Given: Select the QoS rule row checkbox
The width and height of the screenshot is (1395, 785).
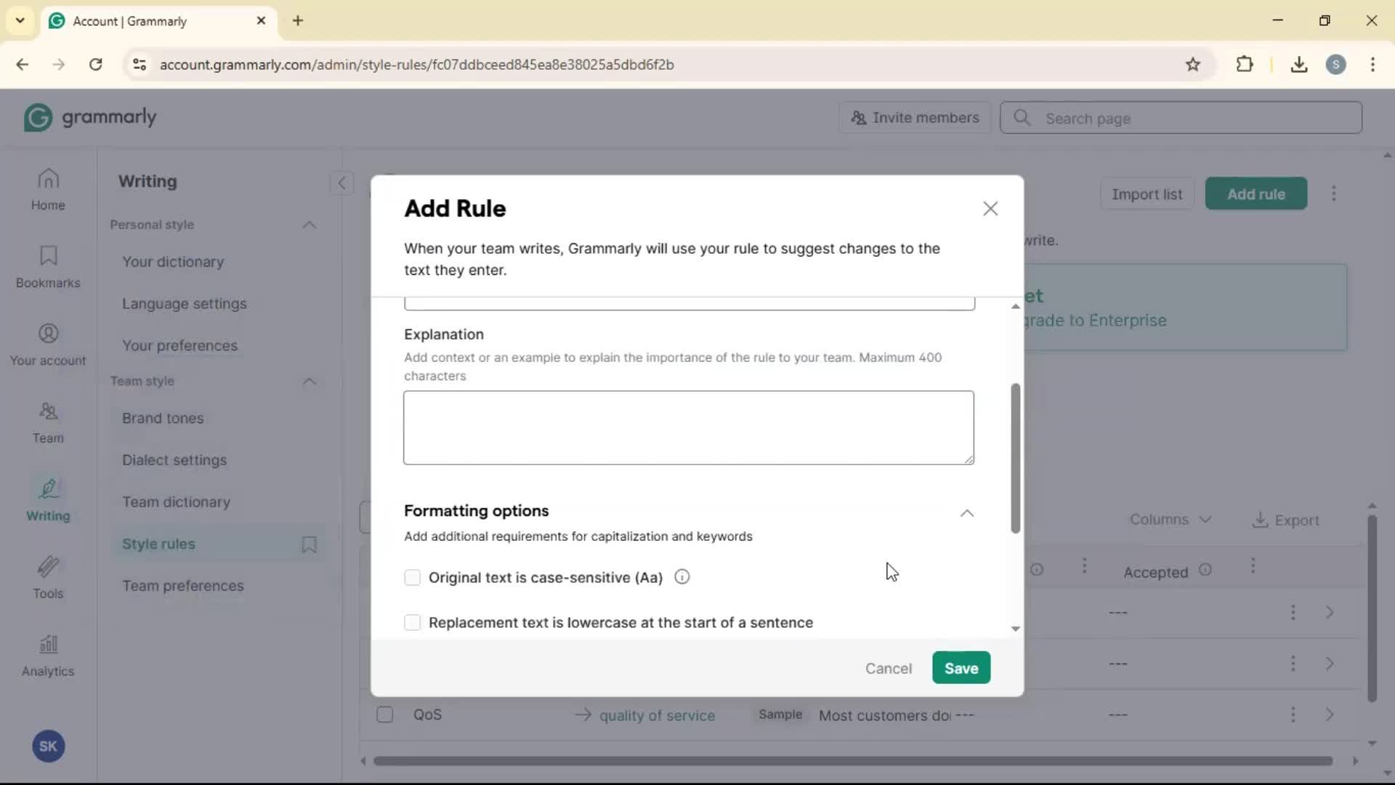Looking at the screenshot, I should tap(385, 715).
